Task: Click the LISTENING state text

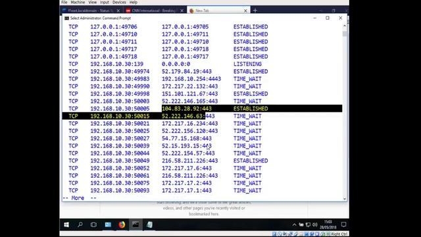Action: 247,64
